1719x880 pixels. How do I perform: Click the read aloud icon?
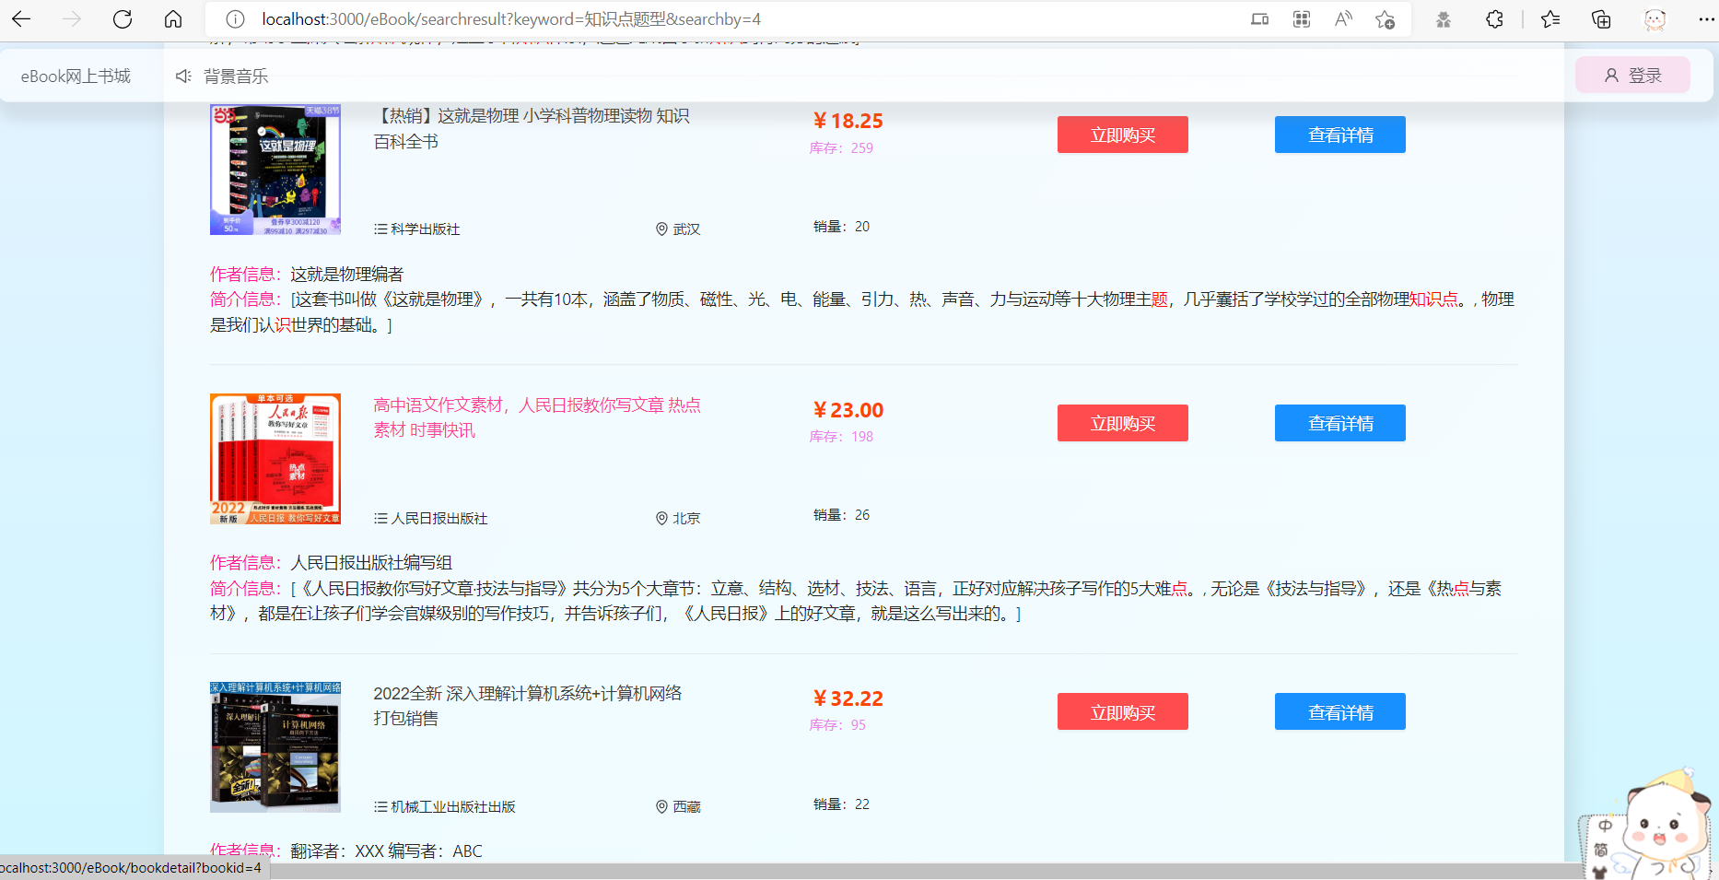click(1343, 19)
